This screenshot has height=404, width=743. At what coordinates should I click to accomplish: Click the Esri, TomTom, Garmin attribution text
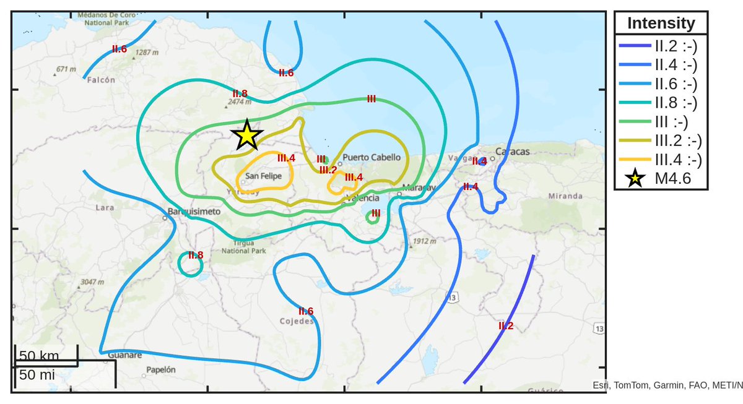667,385
